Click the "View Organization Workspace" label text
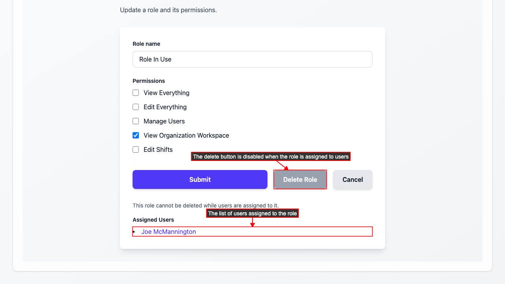The height and width of the screenshot is (284, 505). click(186, 135)
